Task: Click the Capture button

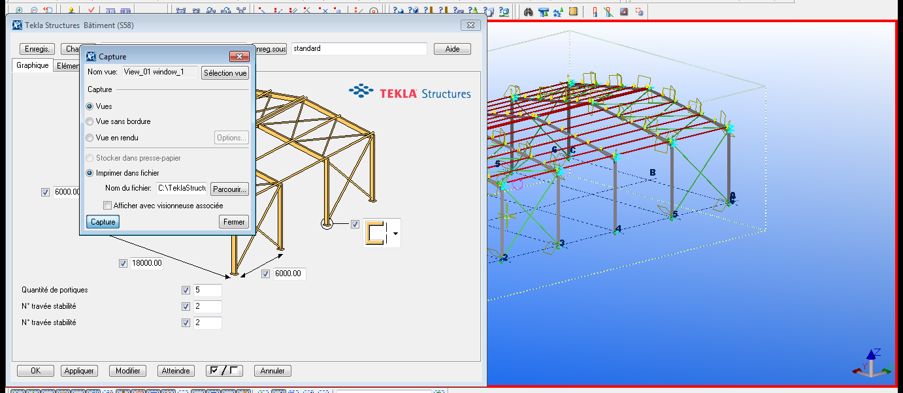Action: click(x=103, y=222)
